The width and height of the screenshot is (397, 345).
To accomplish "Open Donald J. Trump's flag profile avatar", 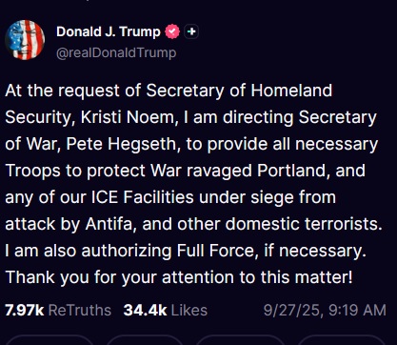I will pyautogui.click(x=25, y=40).
